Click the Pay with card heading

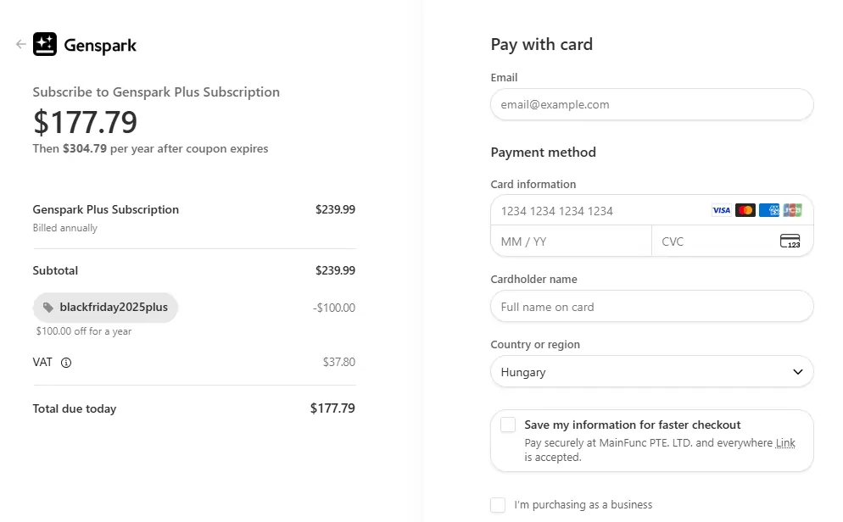541,44
